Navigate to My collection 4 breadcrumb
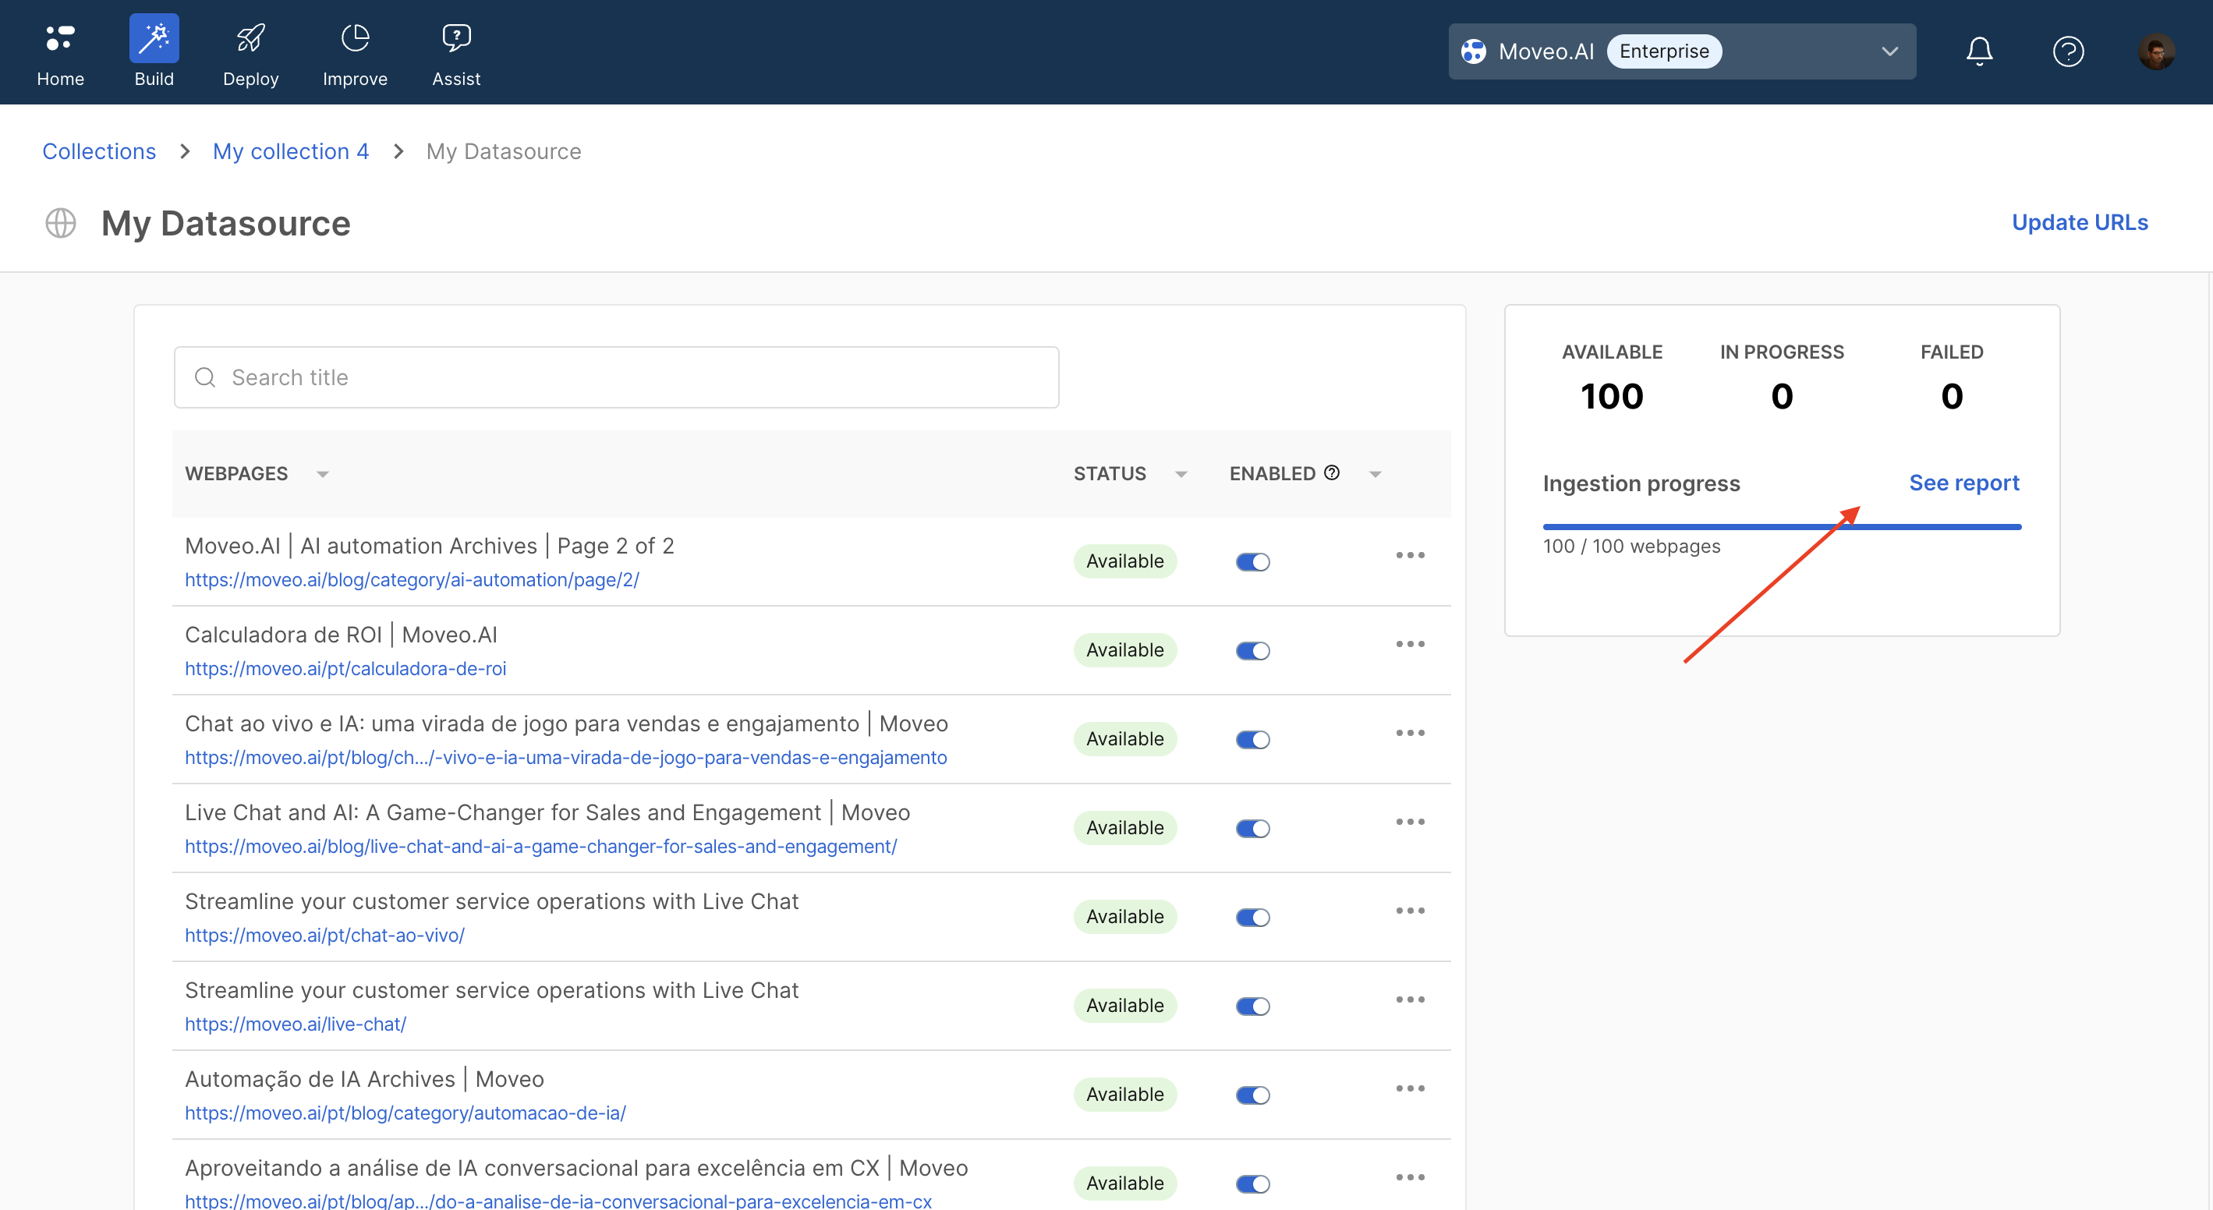This screenshot has height=1210, width=2213. click(290, 151)
